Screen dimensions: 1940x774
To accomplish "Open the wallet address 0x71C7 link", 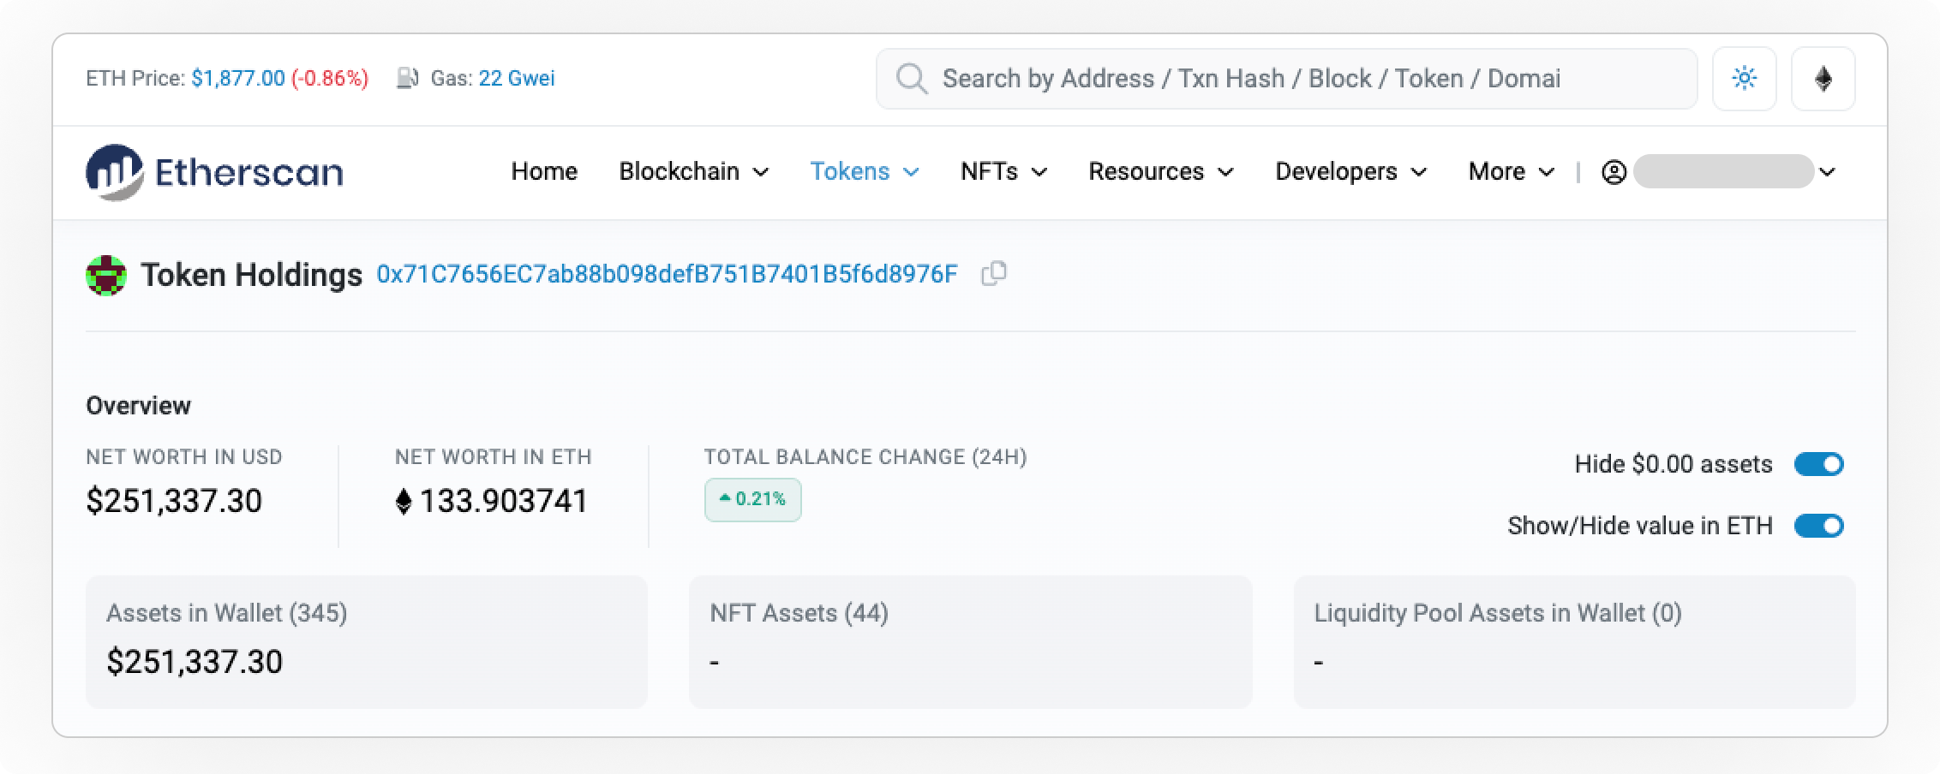I will pos(667,274).
